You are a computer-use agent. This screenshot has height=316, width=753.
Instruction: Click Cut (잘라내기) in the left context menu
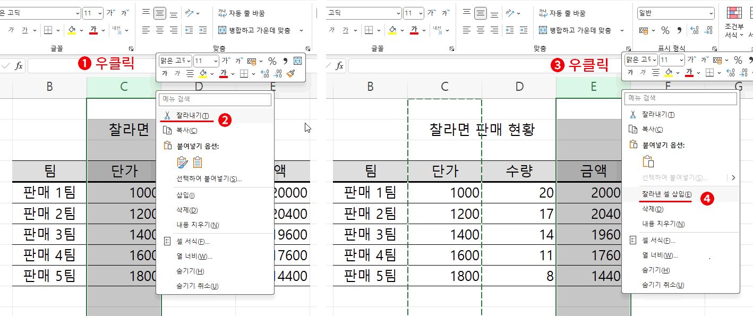pos(215,115)
